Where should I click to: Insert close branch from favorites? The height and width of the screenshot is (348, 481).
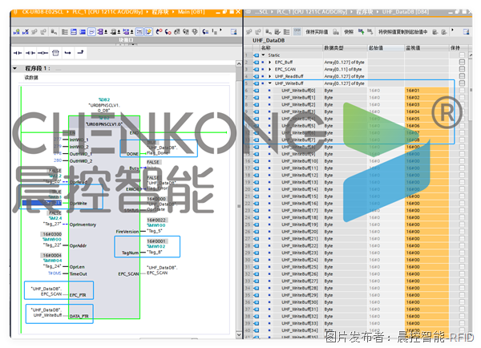pos(80,53)
